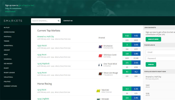This screenshot has height=100, width=175.
Task: Click £1,348 amount under Silviniaco Conti
Action: pos(136,58)
